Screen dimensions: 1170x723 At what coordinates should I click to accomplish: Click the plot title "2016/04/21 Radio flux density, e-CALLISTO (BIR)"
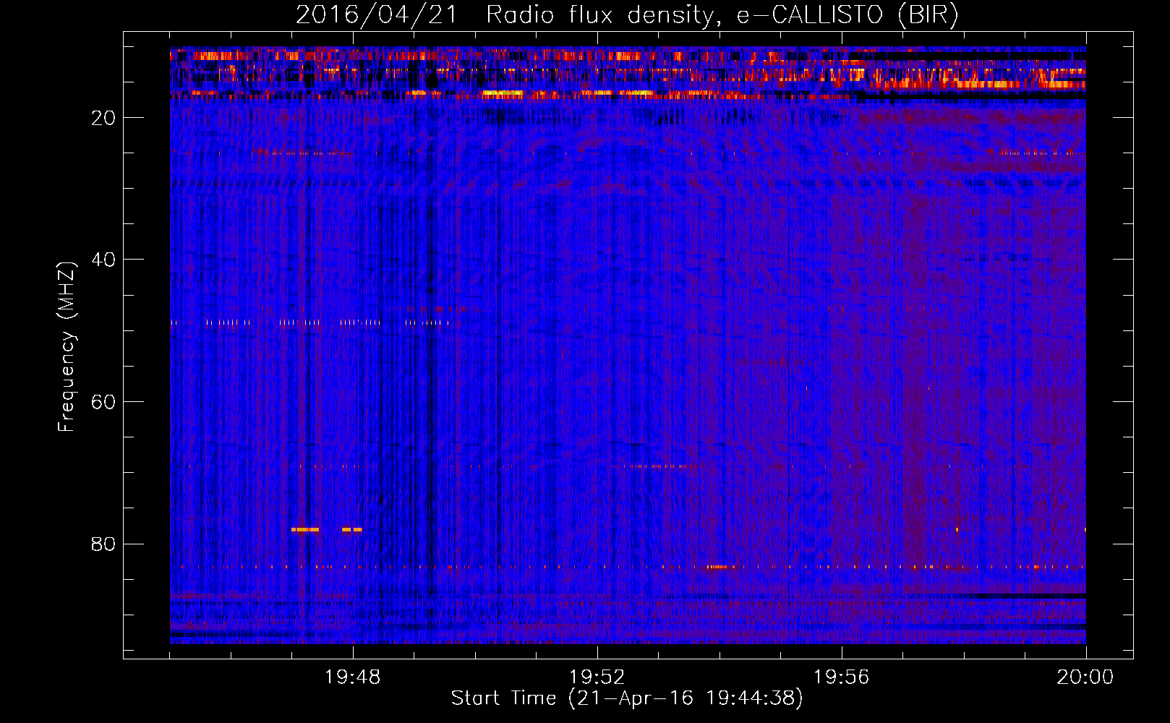tap(627, 14)
